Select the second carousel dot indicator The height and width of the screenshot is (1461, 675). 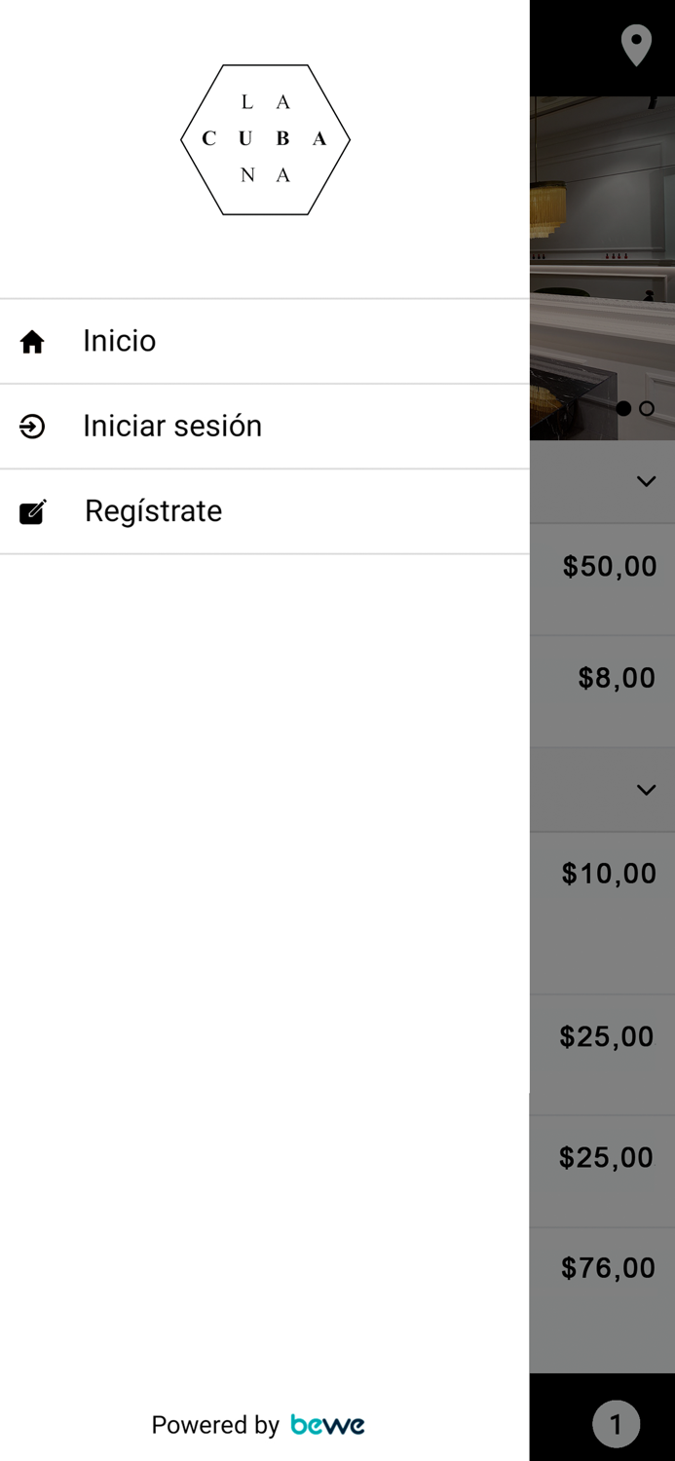click(647, 409)
